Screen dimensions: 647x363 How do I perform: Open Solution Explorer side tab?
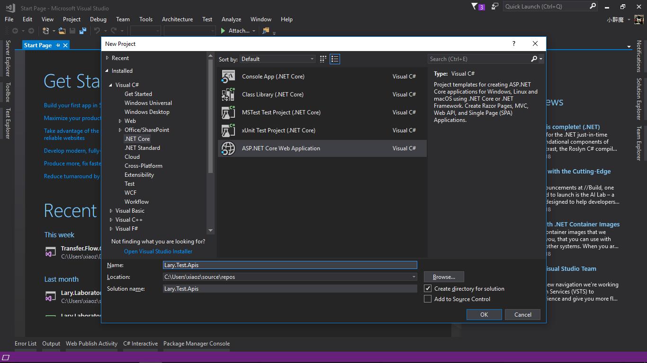click(639, 99)
